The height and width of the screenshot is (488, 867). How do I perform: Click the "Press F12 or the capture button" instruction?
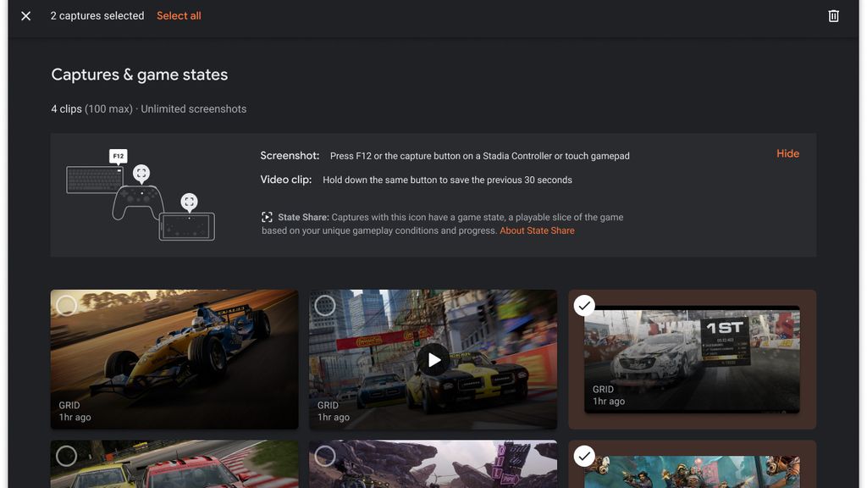click(x=480, y=156)
